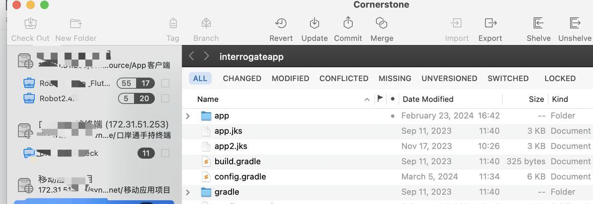Click the Unshelve toolbar icon
593x204 pixels.
pos(575,23)
